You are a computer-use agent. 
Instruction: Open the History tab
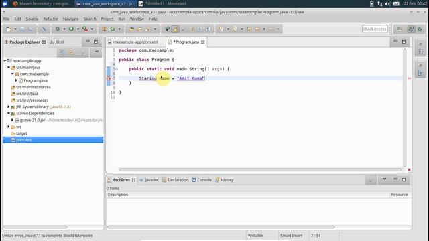pos(225,180)
